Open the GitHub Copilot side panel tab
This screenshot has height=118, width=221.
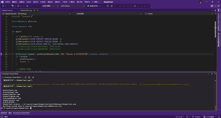(x=219, y=22)
